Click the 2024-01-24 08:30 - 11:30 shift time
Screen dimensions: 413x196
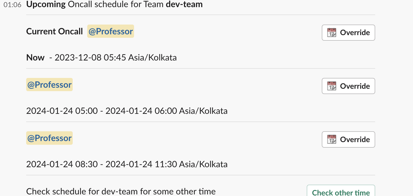point(127,164)
